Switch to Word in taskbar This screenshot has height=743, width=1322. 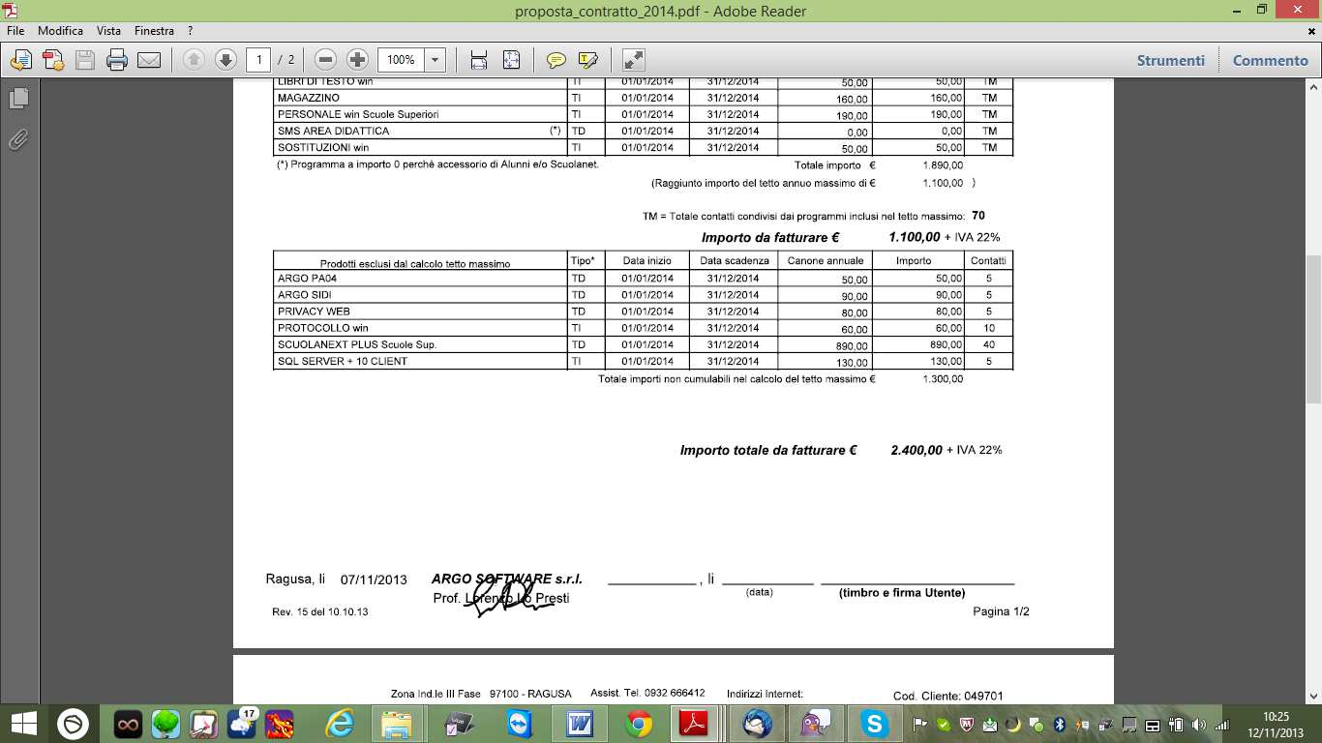[580, 724]
